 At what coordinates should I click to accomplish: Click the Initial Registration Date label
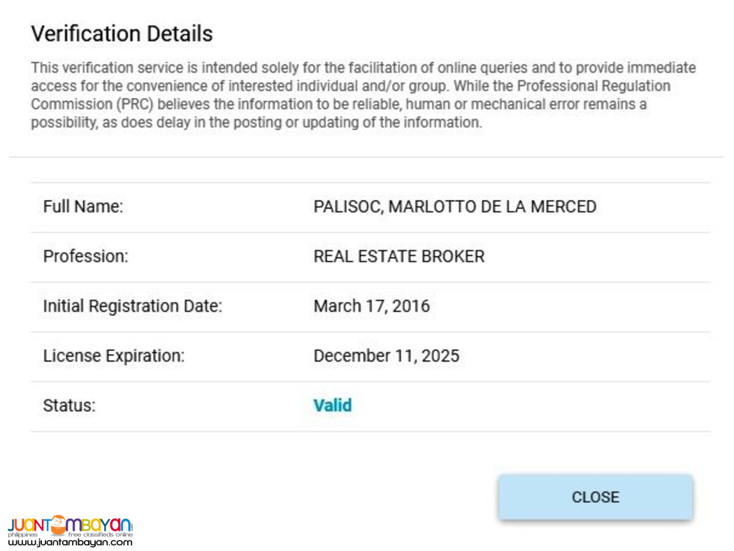133,306
